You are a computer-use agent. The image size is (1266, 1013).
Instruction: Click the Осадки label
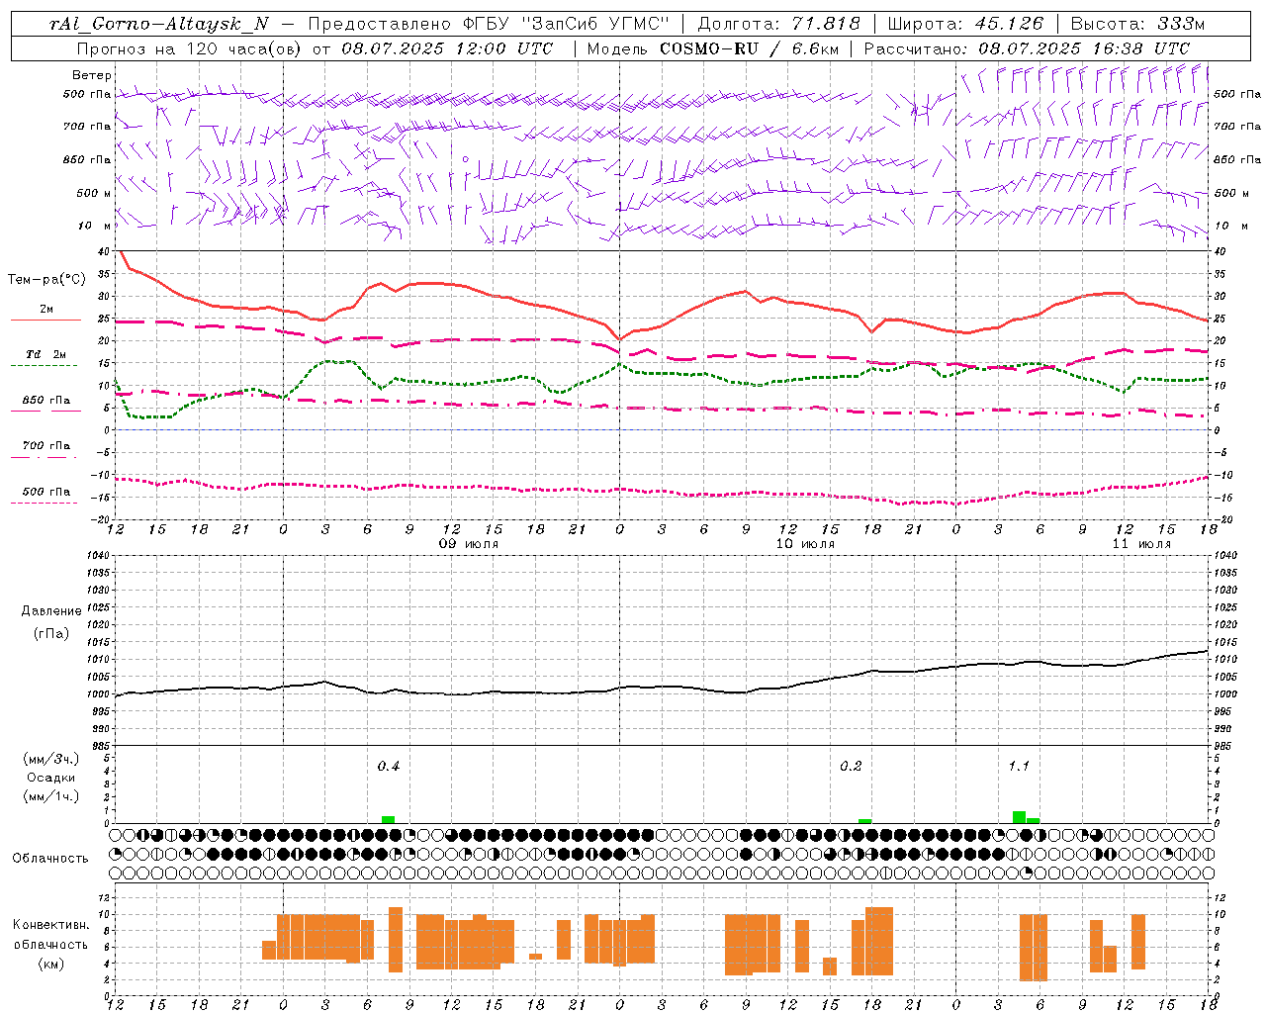coord(50,778)
